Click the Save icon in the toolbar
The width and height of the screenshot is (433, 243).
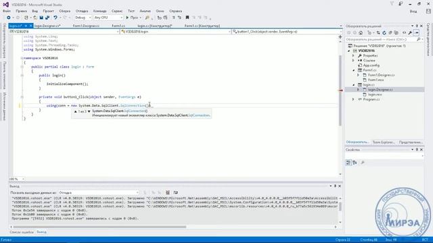41,18
